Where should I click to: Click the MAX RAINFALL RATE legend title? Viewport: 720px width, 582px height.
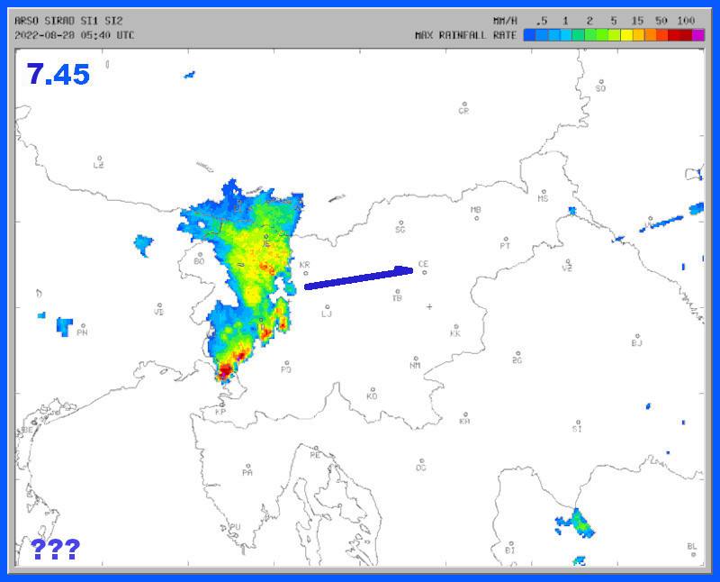click(465, 35)
